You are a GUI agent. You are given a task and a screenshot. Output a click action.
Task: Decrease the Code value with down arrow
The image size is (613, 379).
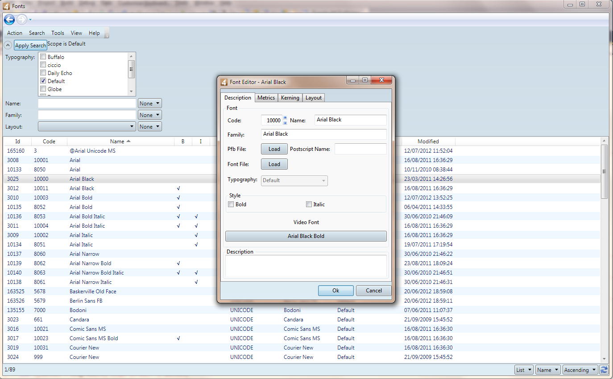click(x=285, y=123)
